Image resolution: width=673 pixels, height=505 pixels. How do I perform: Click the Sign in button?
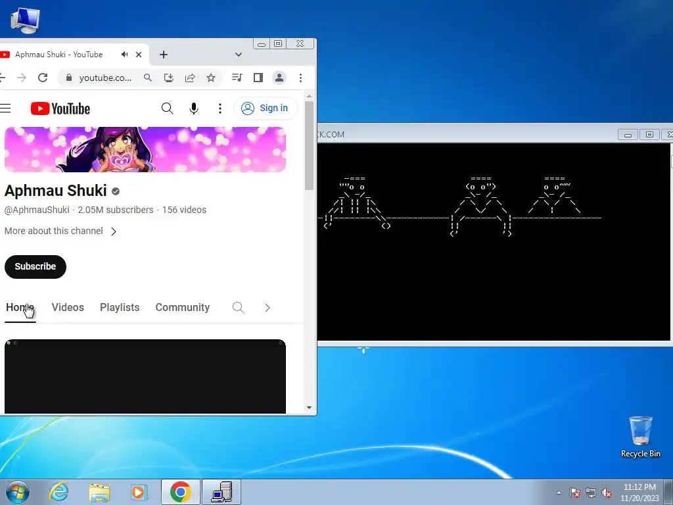click(266, 108)
